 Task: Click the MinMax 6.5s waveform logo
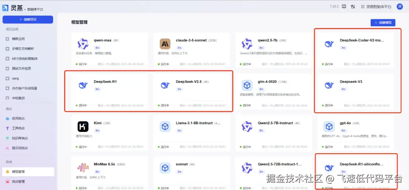point(83,168)
